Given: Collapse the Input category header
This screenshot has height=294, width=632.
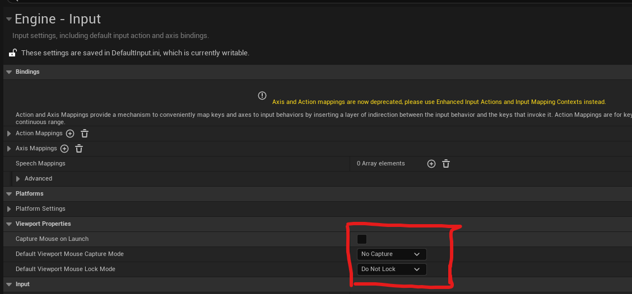Looking at the screenshot, I should coord(9,284).
